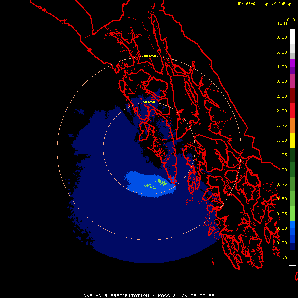This screenshot has height=298, width=298.
Task: Click the 1.75 legend value
Action: click(282, 125)
